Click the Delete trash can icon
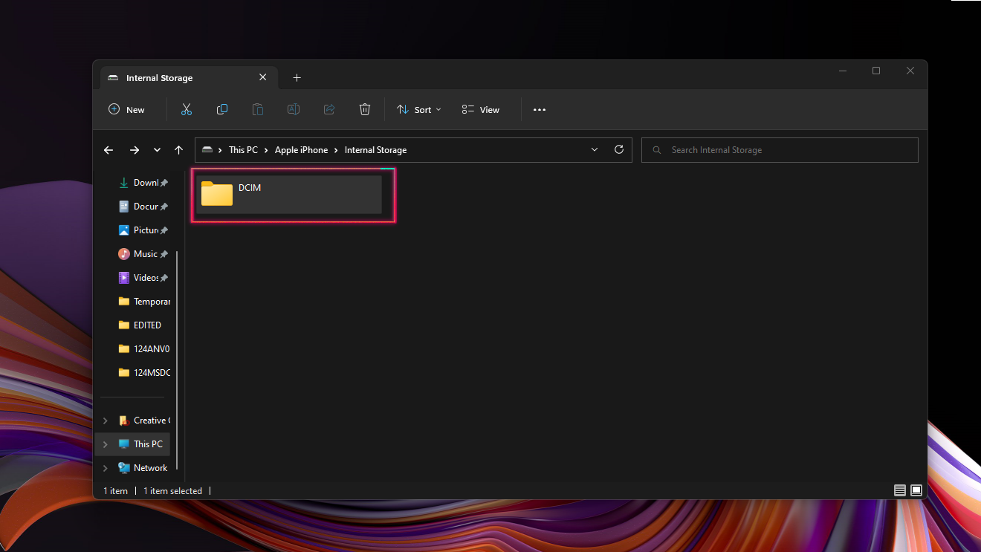981x552 pixels. [364, 109]
